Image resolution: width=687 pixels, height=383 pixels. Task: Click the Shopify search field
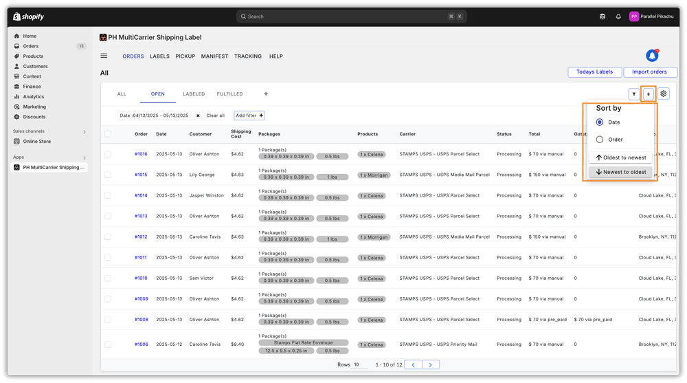[351, 17]
